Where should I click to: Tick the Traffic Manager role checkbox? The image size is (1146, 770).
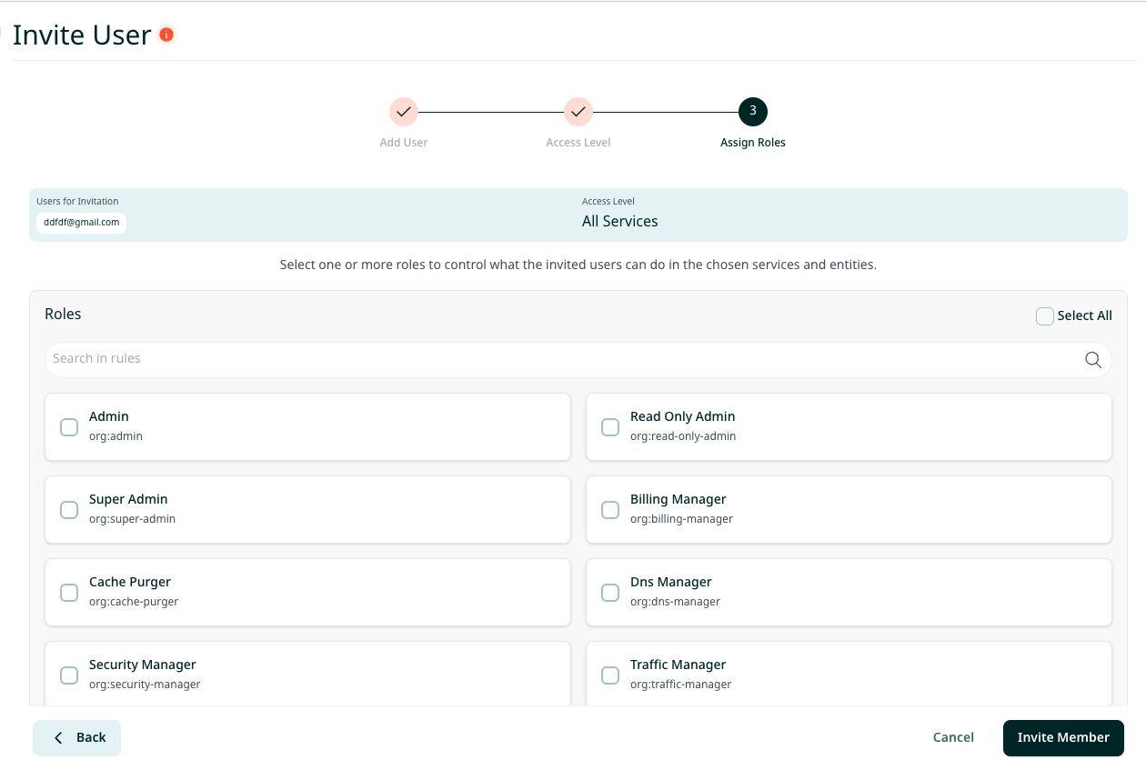tap(610, 675)
